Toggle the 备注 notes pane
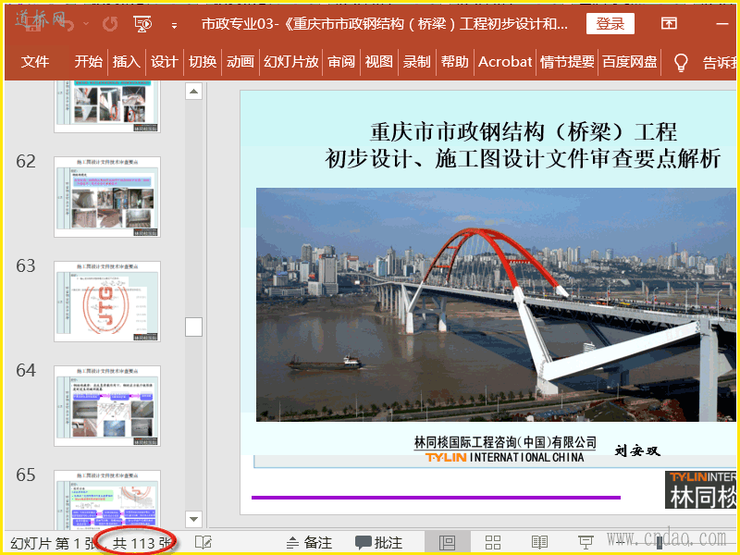The height and width of the screenshot is (555, 740). pos(309,542)
